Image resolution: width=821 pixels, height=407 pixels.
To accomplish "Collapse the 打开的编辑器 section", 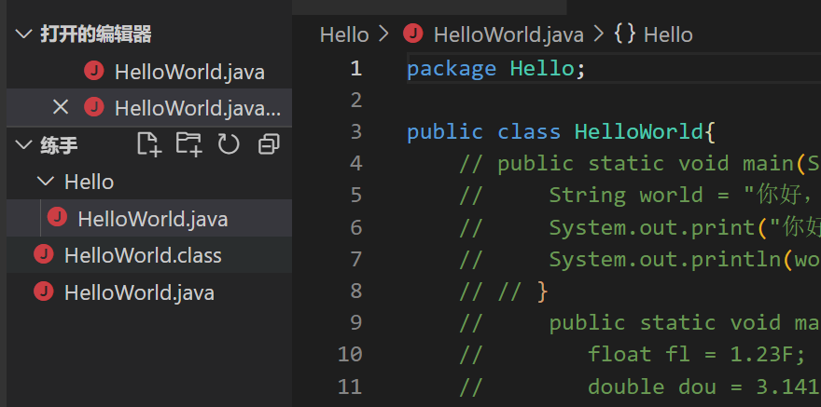I will tap(23, 34).
